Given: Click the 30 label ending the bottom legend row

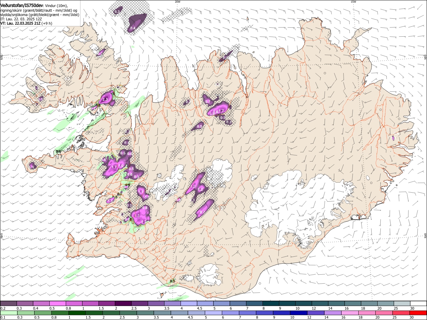Looking at the screenshot, I should coord(412,318).
